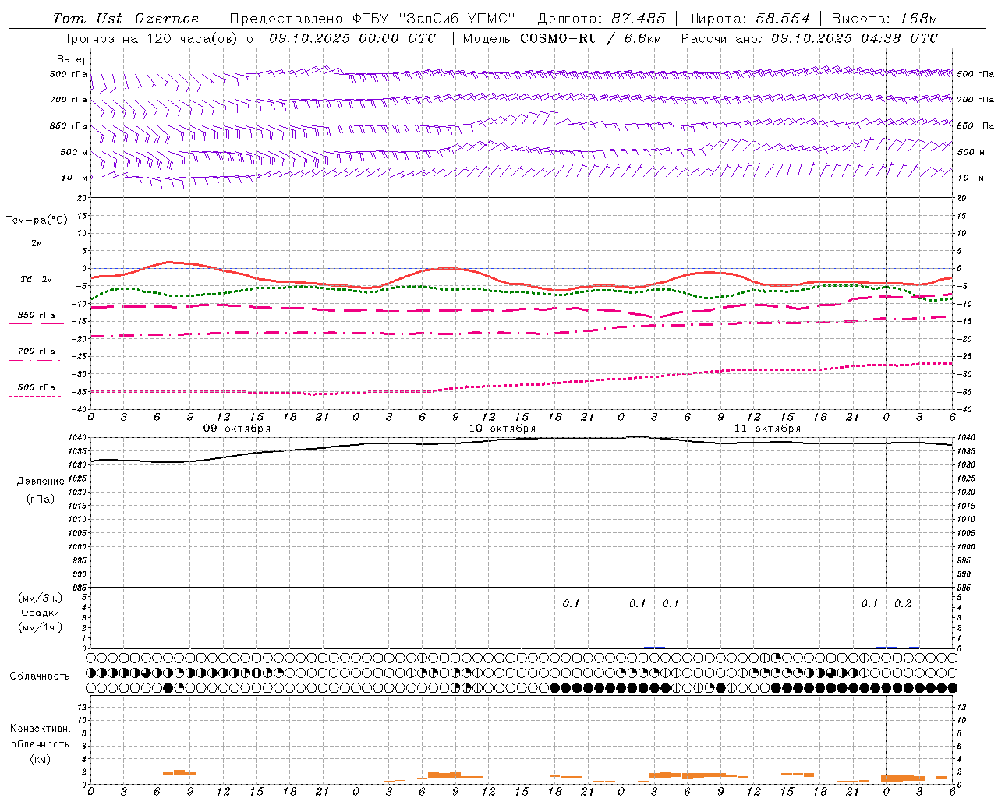The image size is (998, 798).
Task: Click the "(мм/1ч.)" precipitation unit label
Action: coord(41,627)
